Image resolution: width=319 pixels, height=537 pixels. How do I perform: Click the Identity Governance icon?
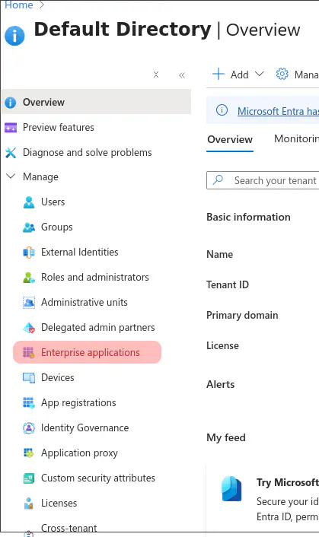pyautogui.click(x=29, y=427)
